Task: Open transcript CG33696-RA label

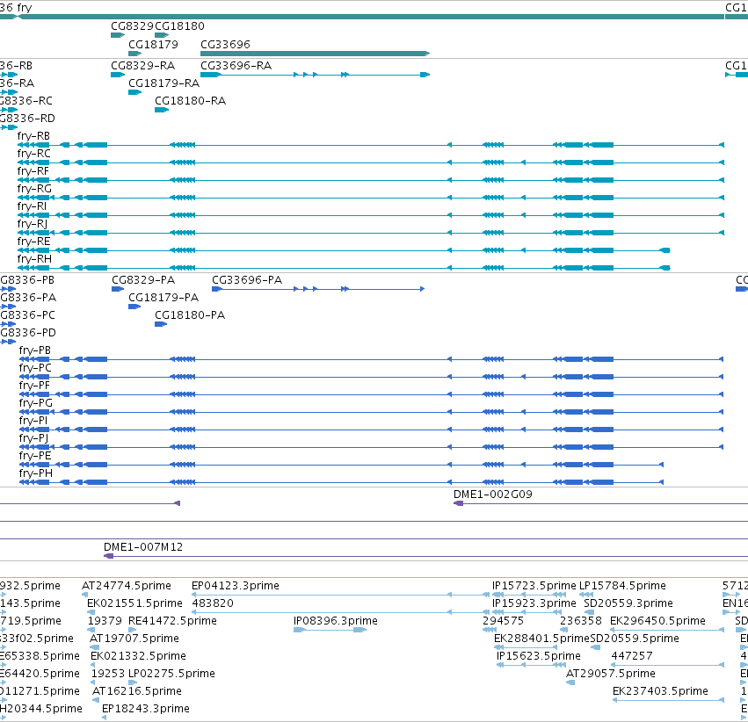Action: coord(236,65)
